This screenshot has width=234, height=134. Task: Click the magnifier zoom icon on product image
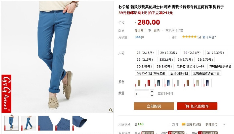[x=111, y=110]
